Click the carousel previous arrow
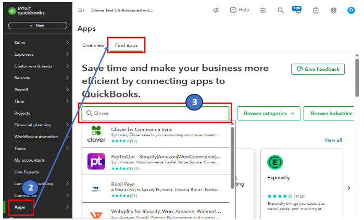364x220 pixels. (x=77, y=181)
